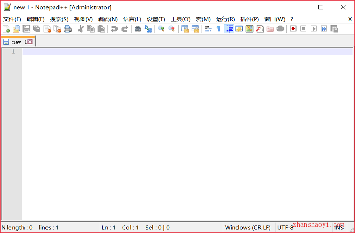Viewport: 355px width, 233px height.
Task: Open the Document Map panel icon
Action: pyautogui.click(x=249, y=29)
